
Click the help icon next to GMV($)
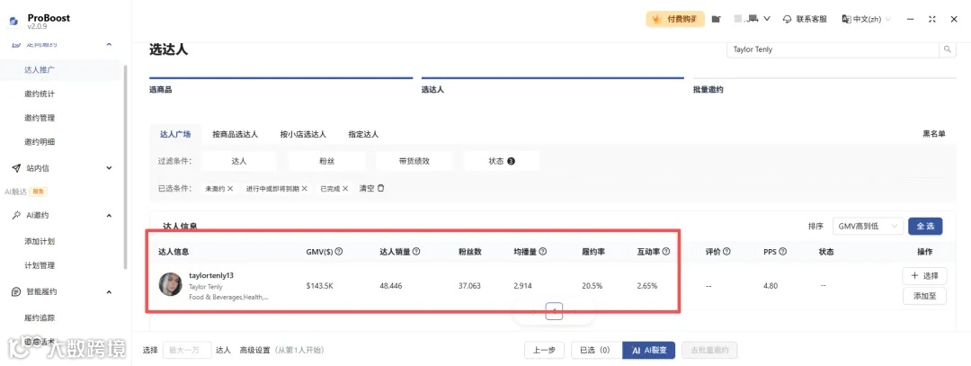[x=339, y=252]
